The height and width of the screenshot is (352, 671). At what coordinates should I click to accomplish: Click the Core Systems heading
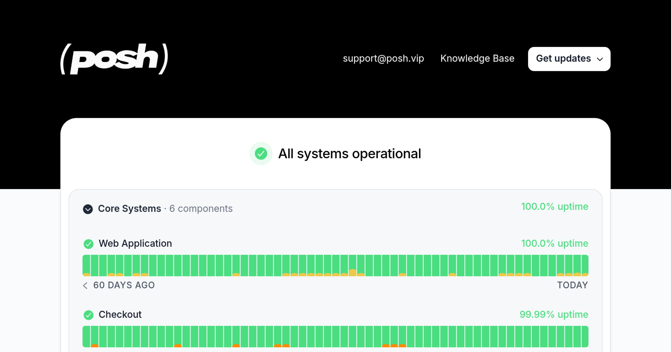pos(129,209)
